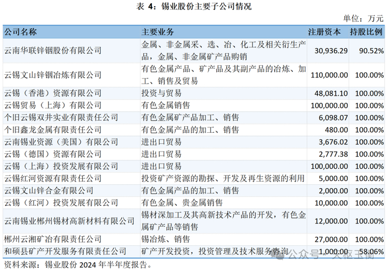387x270 pixels.
Task: Click company name 个旧鑫龙金属有限责任公司
Action: point(53,130)
